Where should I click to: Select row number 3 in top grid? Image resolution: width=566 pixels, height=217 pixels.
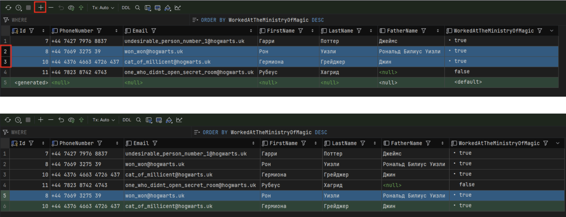point(5,62)
